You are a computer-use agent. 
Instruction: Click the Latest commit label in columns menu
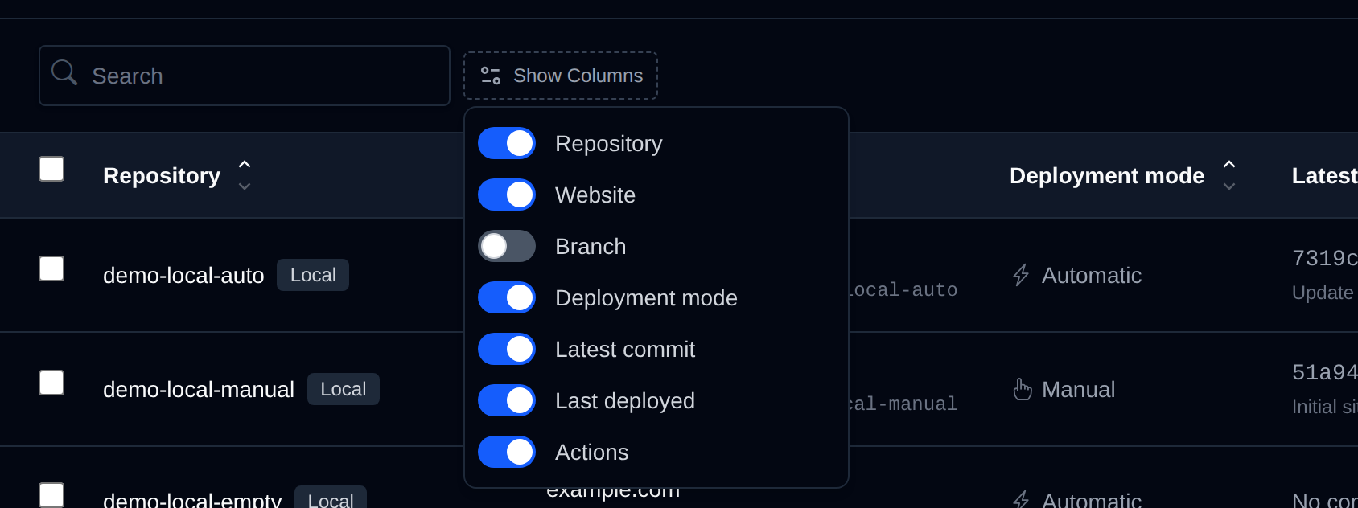625,349
